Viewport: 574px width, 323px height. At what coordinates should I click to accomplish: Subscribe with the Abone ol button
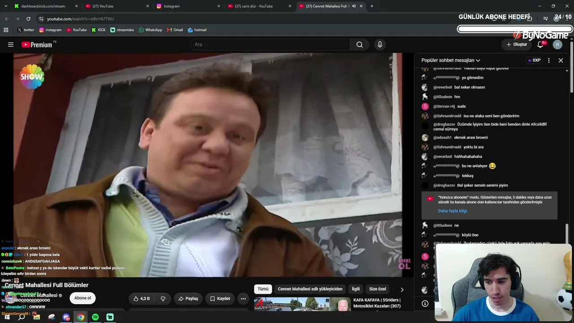(x=83, y=298)
